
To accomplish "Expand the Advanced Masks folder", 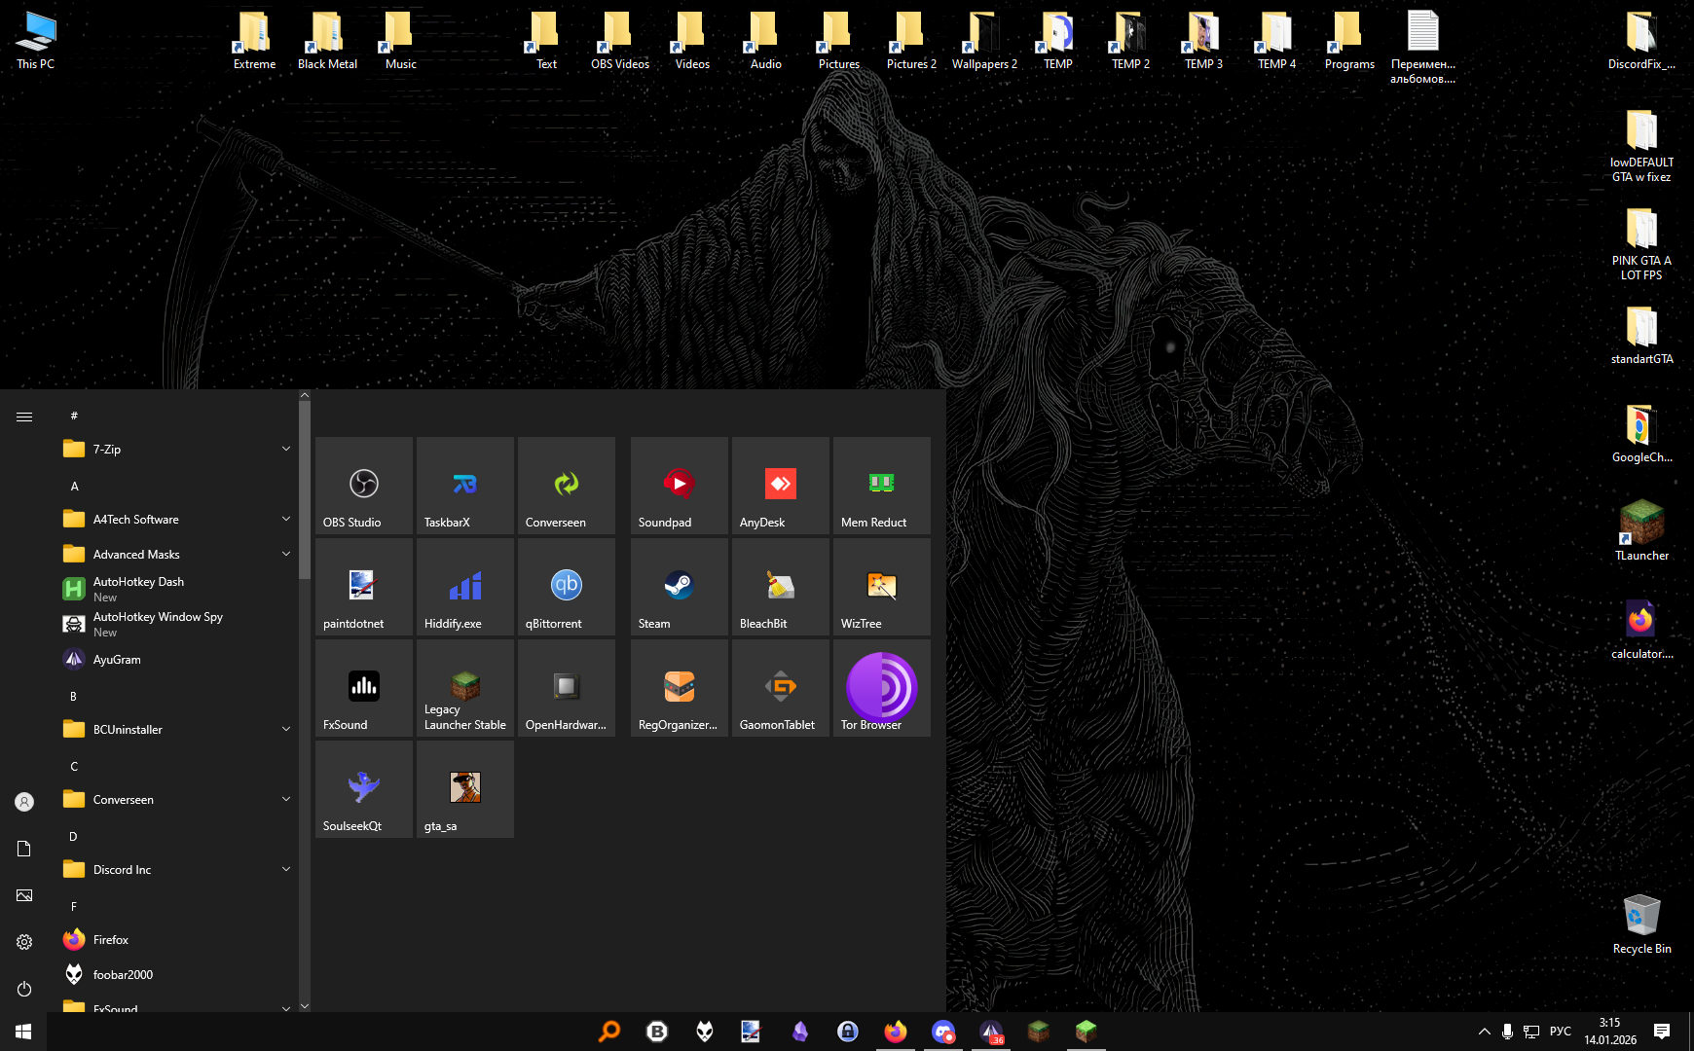I will point(176,555).
